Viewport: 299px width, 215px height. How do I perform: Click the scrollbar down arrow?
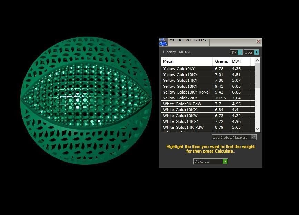coord(257,129)
